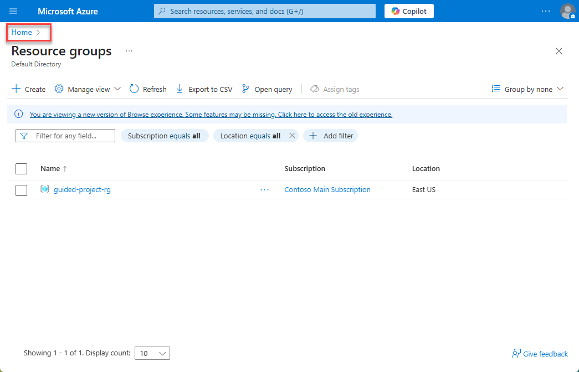Open more options next to Resource groups title

pos(129,51)
